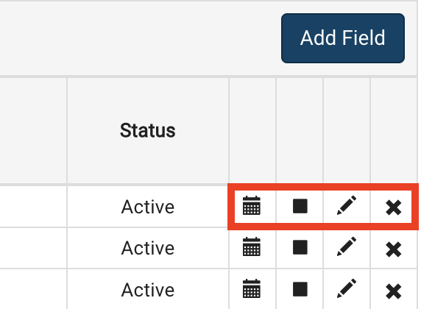Click the Status column header
Viewport: 421px width, 309px height.
click(148, 131)
